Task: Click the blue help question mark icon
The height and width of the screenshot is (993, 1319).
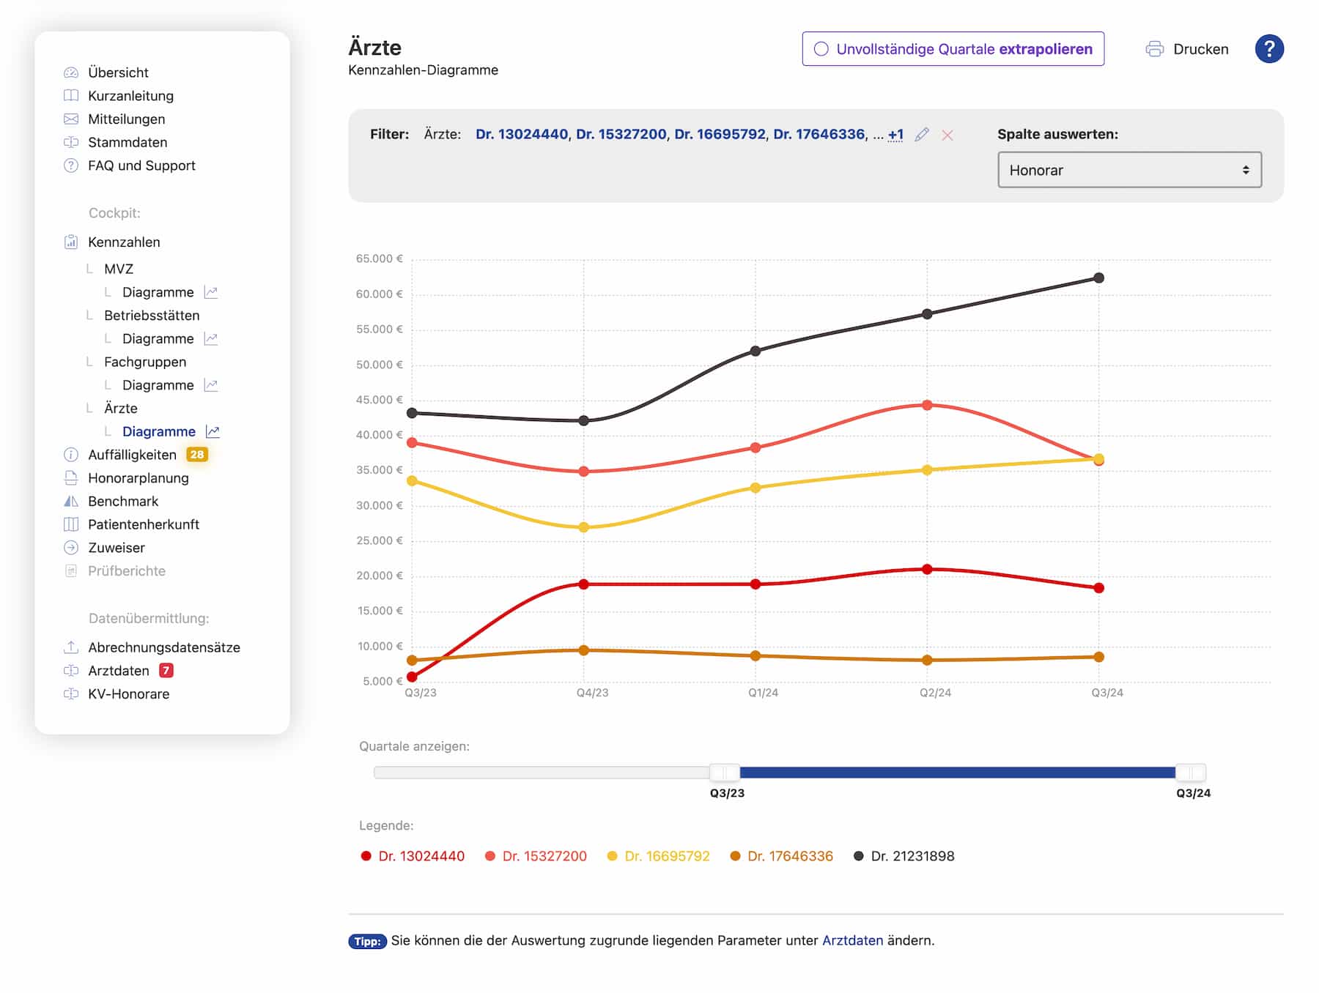Action: tap(1268, 49)
